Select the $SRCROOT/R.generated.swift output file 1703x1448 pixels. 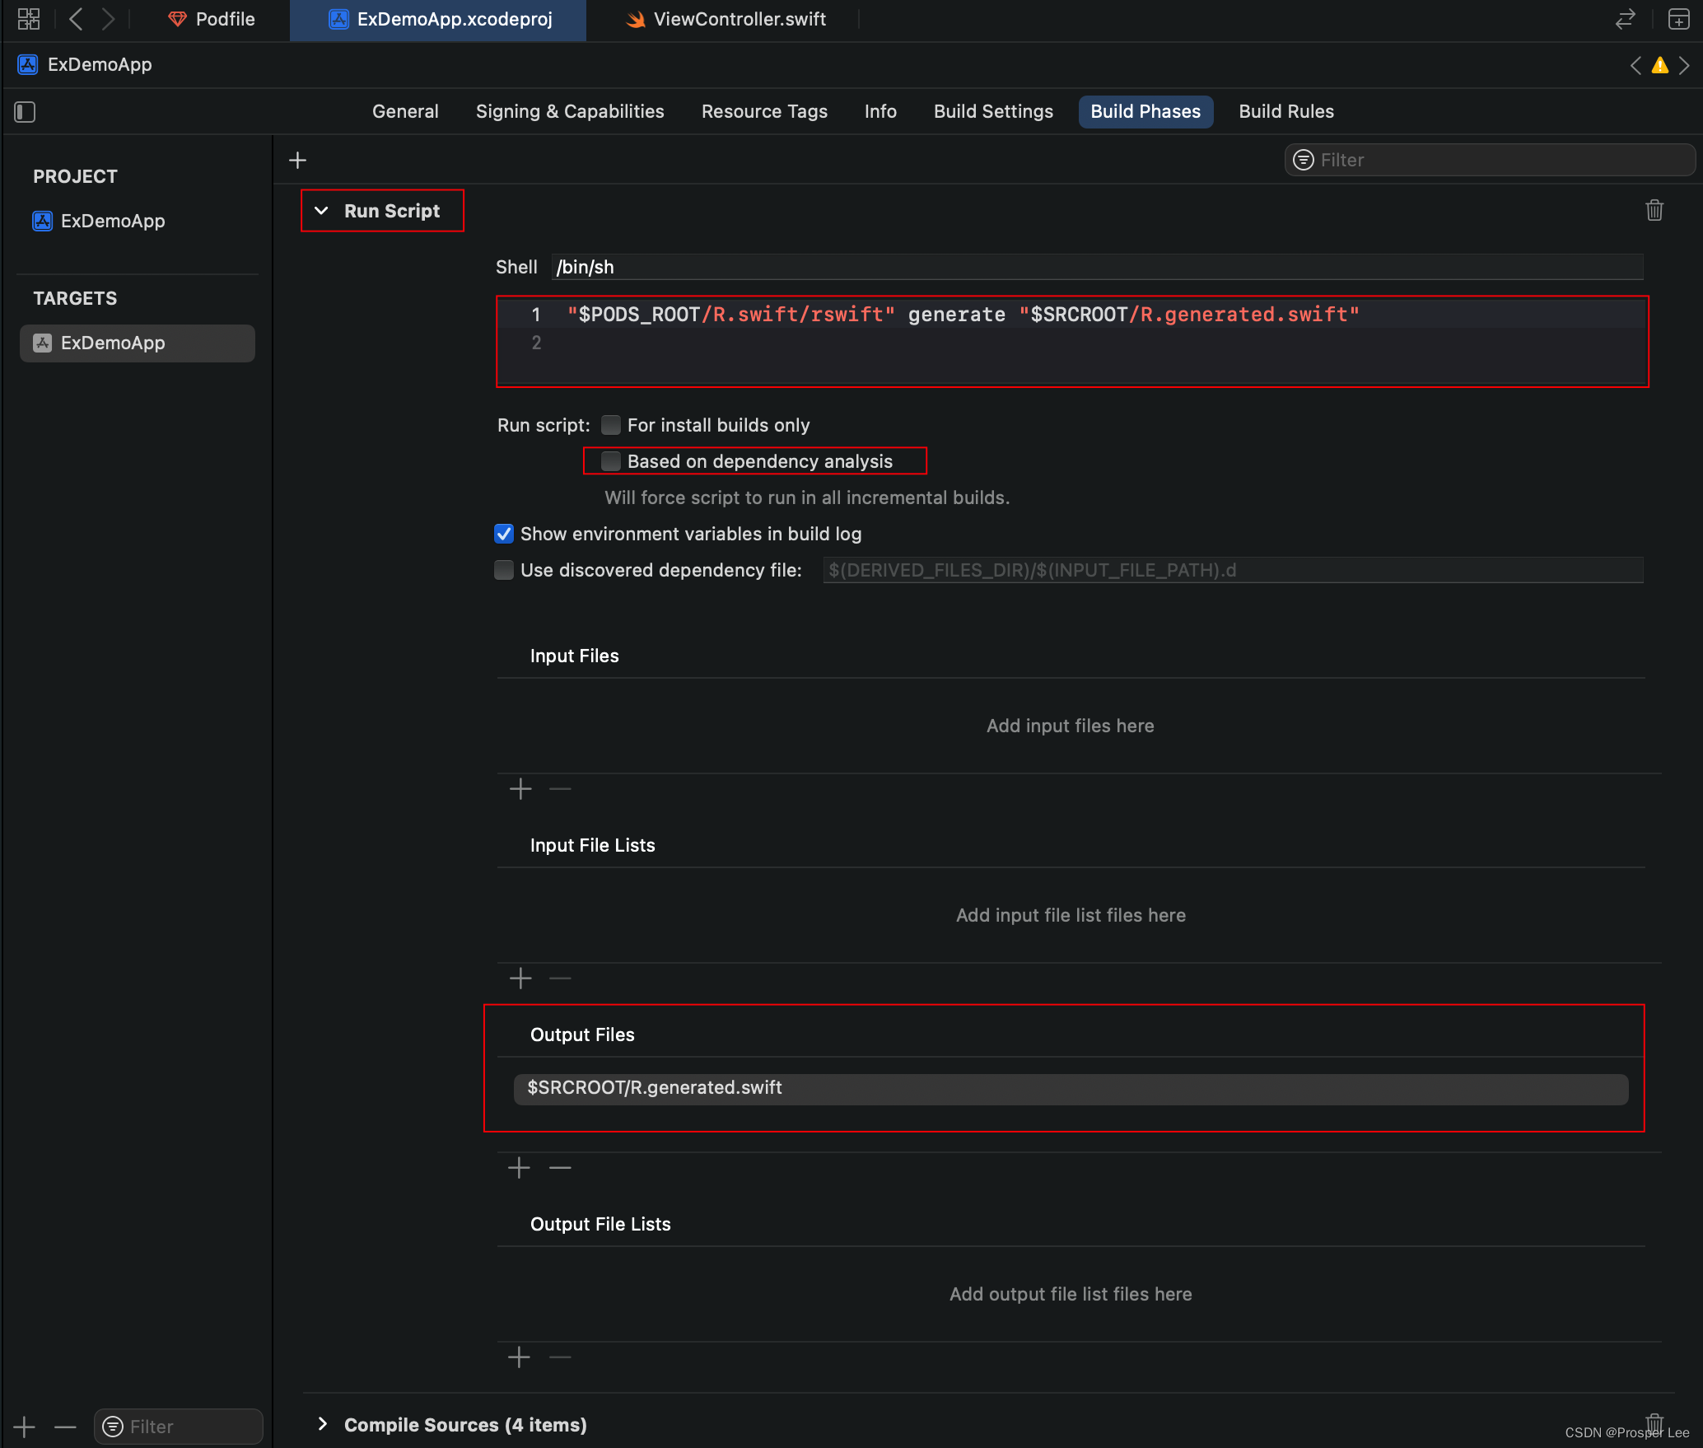[1071, 1088]
